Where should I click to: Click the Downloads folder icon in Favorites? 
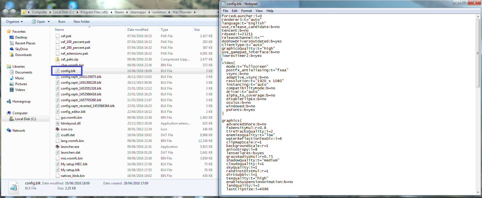(12, 55)
